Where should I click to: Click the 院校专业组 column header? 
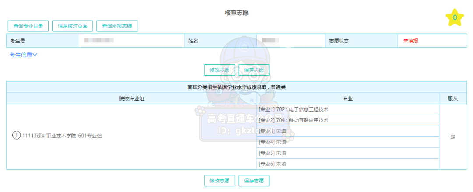coord(131,98)
